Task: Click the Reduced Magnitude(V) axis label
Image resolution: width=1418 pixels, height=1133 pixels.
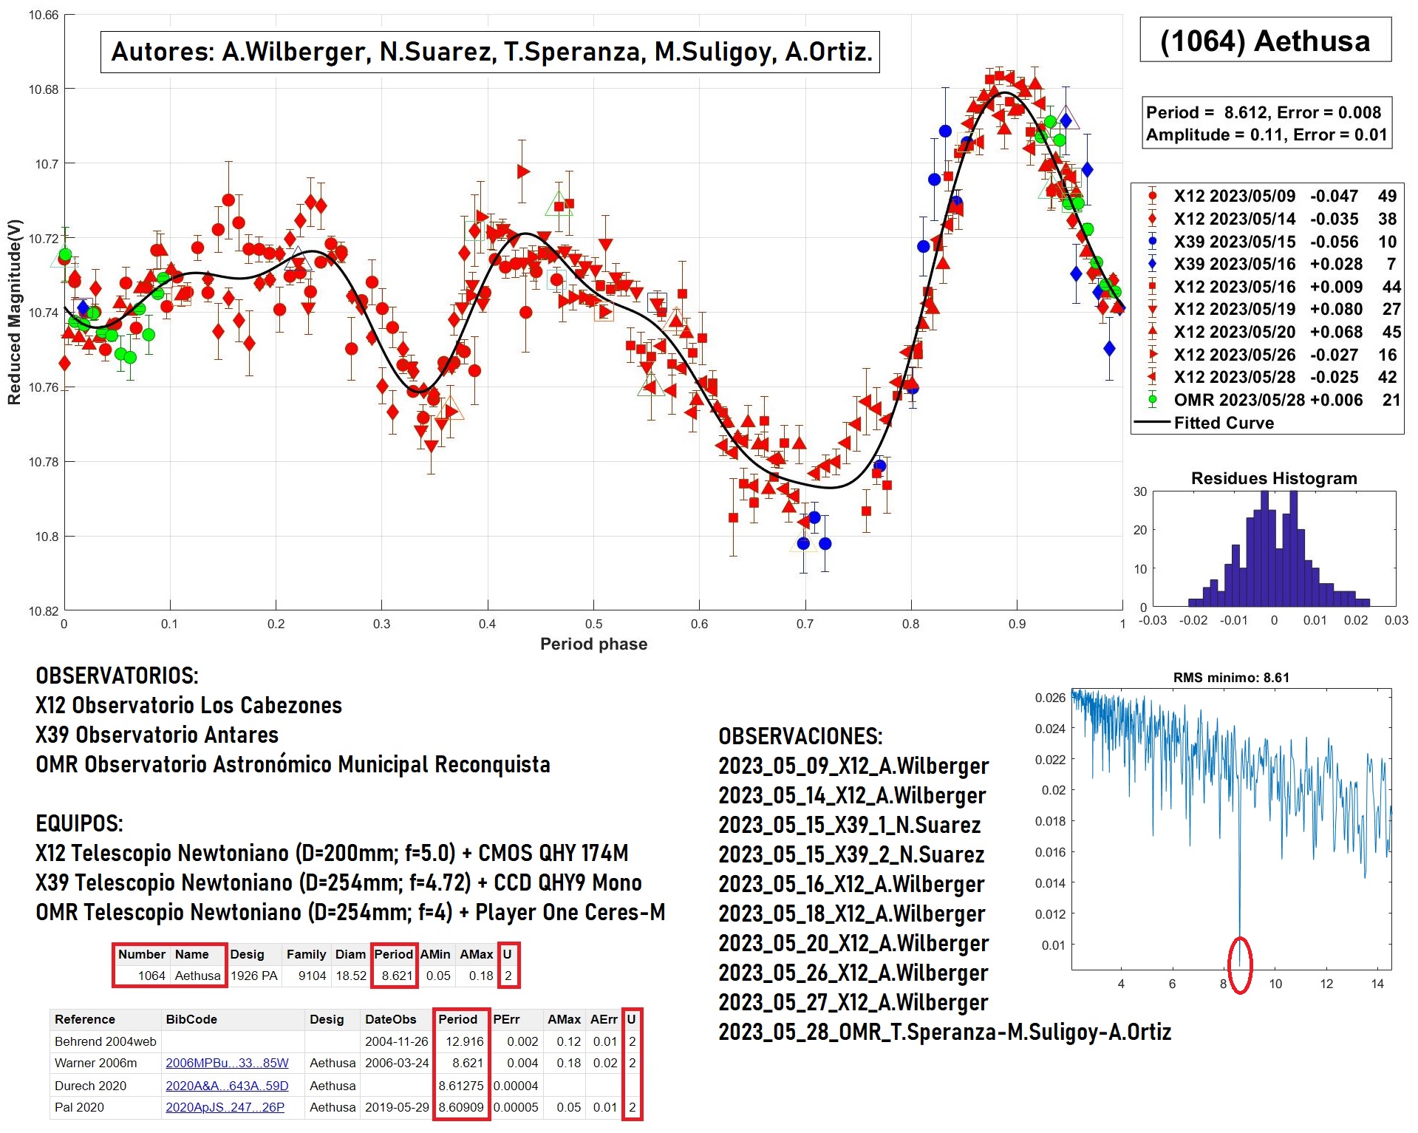Action: tap(14, 312)
